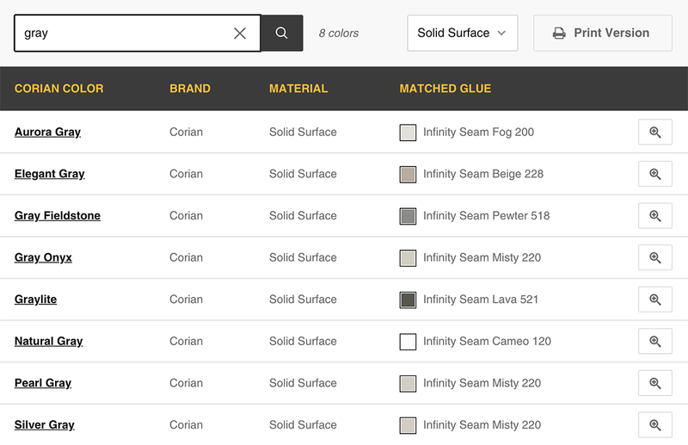Expand the Solid Surface dropdown

[462, 33]
